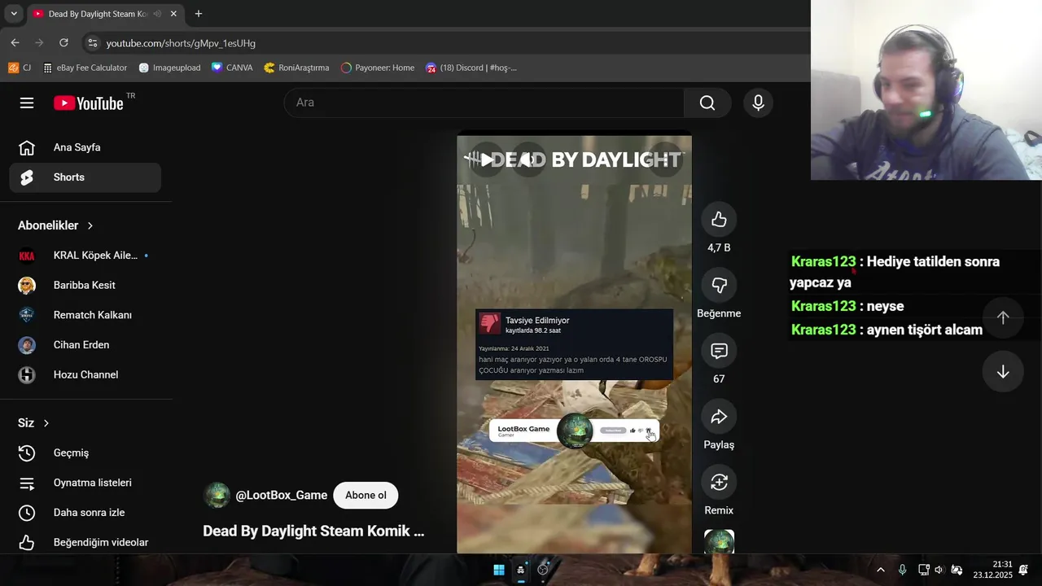1042x586 pixels.
Task: Start voice search with the microphone
Action: pyautogui.click(x=758, y=103)
